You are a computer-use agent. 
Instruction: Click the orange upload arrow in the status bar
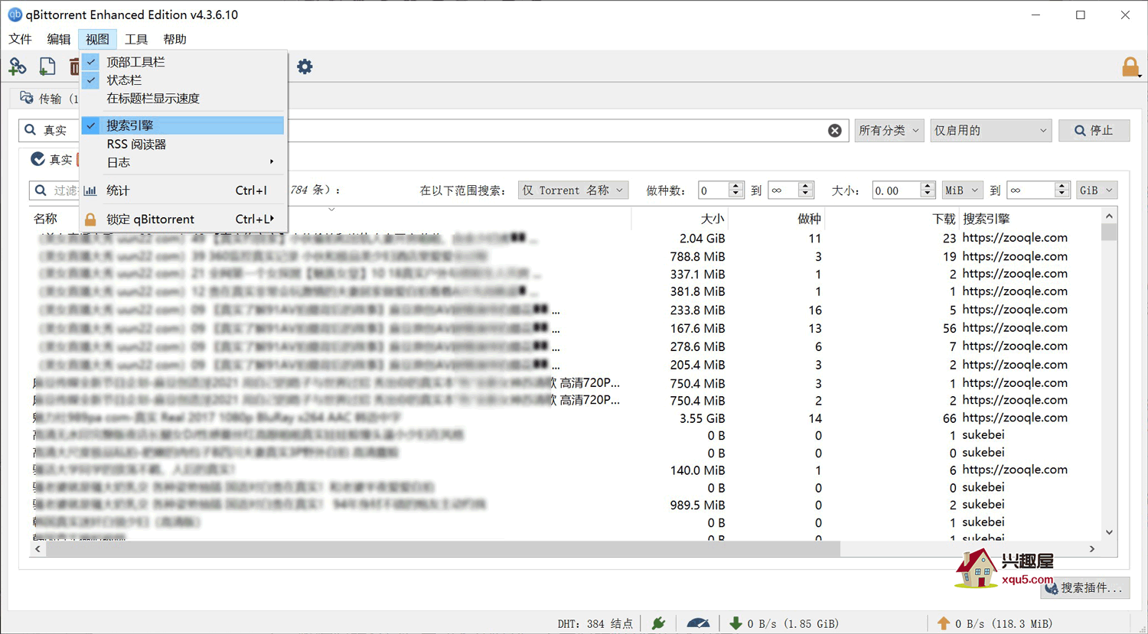pyautogui.click(x=944, y=623)
